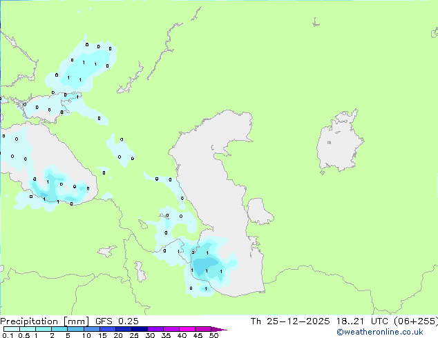This screenshot has height=338, width=438.
Task: Click the weatheronline.co.uk watermark link
Action: pyautogui.click(x=379, y=332)
